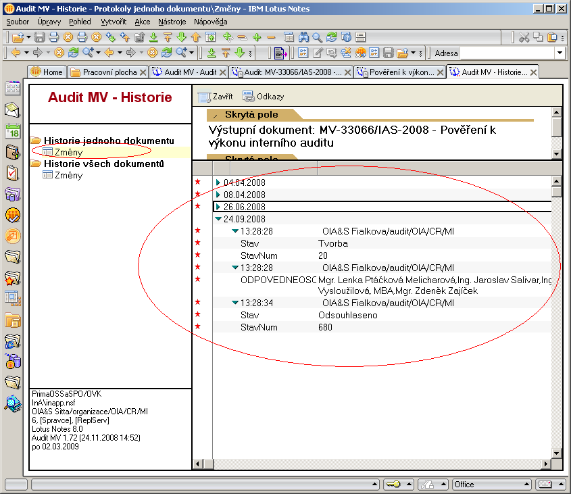
Task: Close the Pracovní plocha tab
Action: click(143, 72)
